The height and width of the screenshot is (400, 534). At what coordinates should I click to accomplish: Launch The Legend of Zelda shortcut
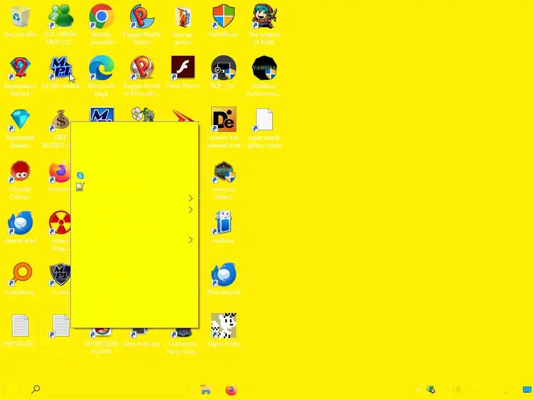pos(264,17)
